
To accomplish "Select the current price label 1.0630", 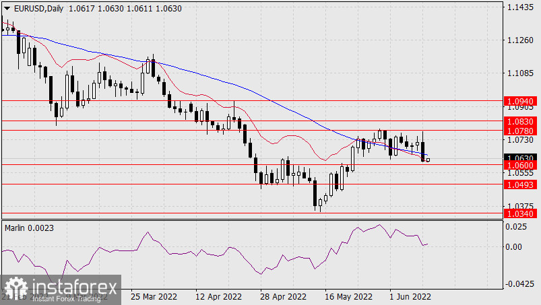I will point(520,158).
